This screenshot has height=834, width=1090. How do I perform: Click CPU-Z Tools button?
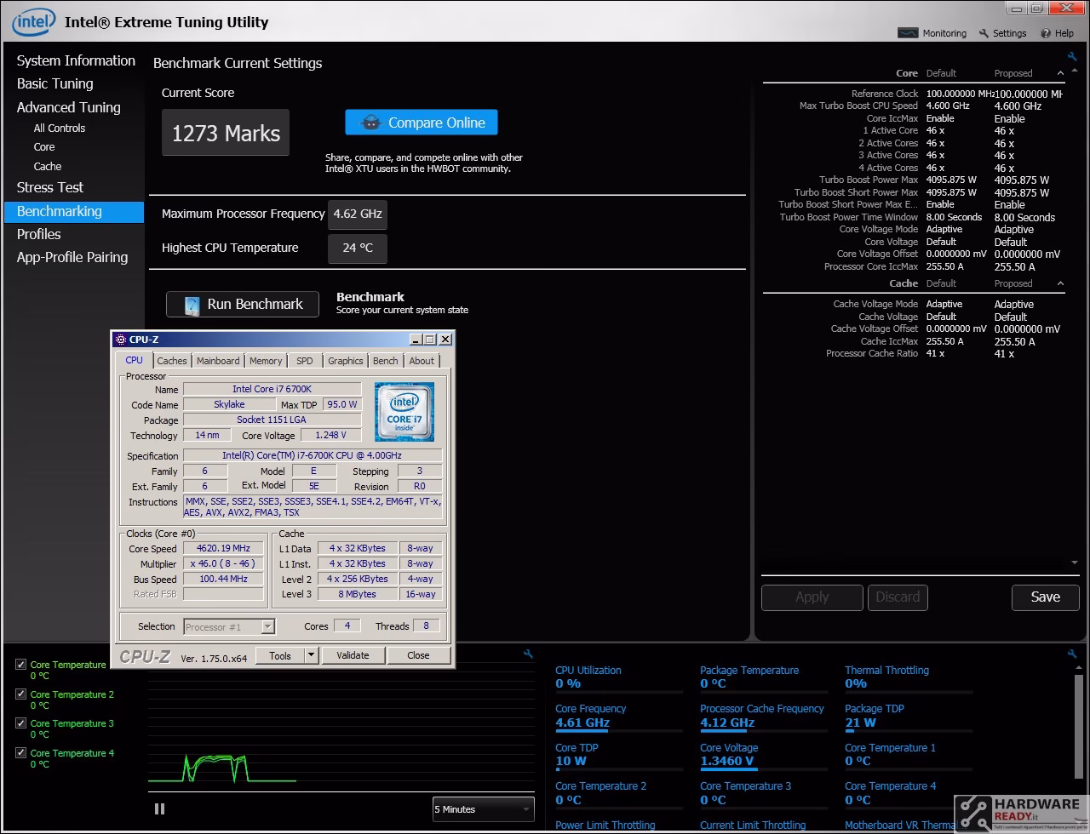[280, 655]
